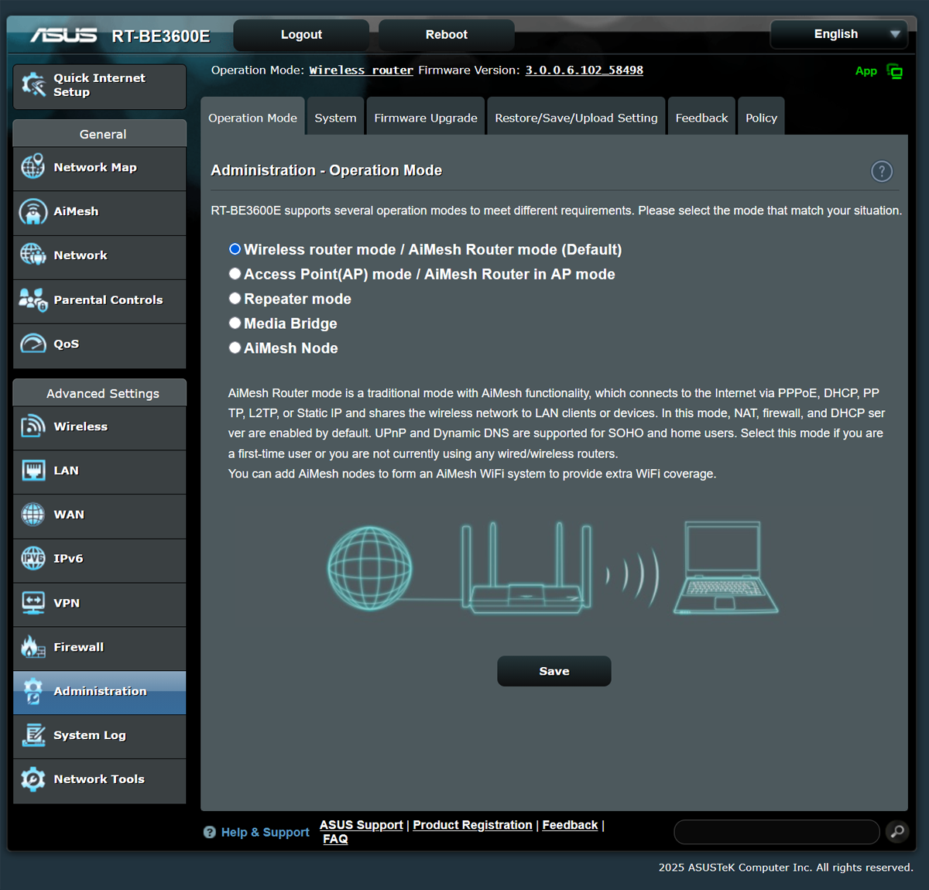This screenshot has width=929, height=890.
Task: Click the Parental Controls people icon
Action: pos(33,300)
